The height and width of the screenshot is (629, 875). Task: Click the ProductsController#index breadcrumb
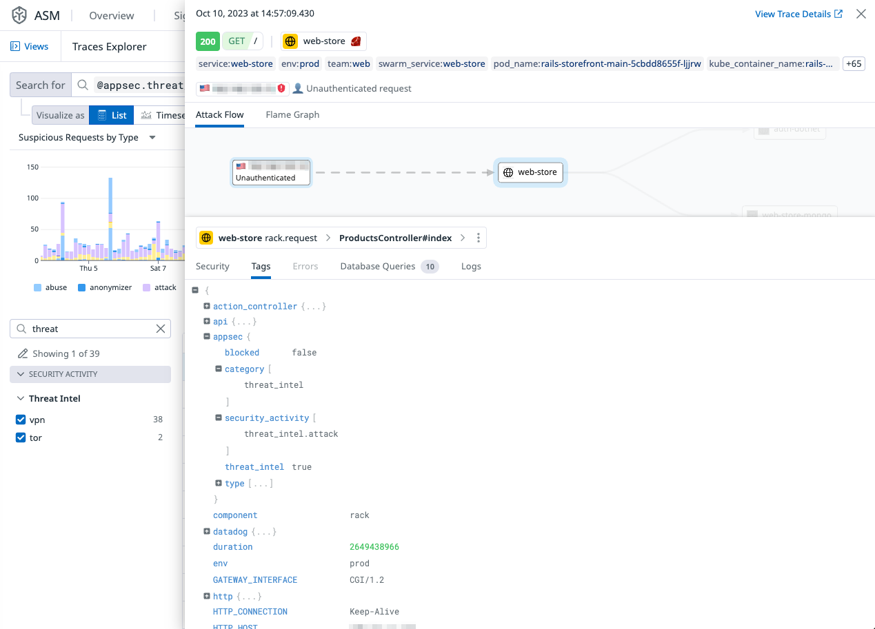(x=395, y=238)
